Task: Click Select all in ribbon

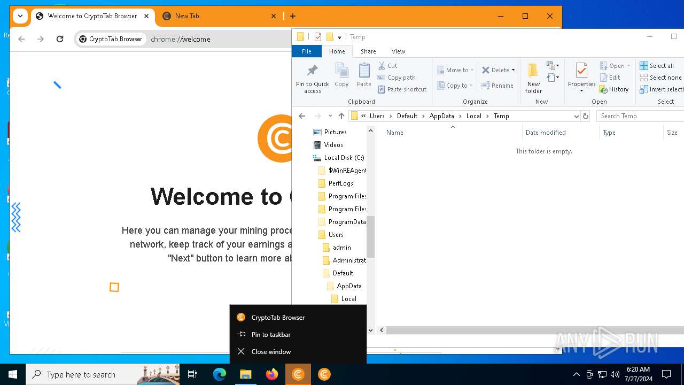Action: pyautogui.click(x=657, y=66)
